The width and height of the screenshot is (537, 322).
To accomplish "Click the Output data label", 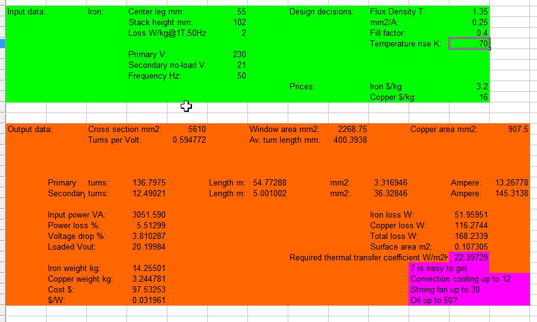I will [x=30, y=130].
